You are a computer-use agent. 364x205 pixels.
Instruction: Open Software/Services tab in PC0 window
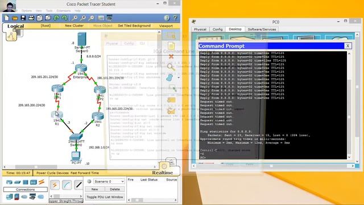pyautogui.click(x=262, y=29)
